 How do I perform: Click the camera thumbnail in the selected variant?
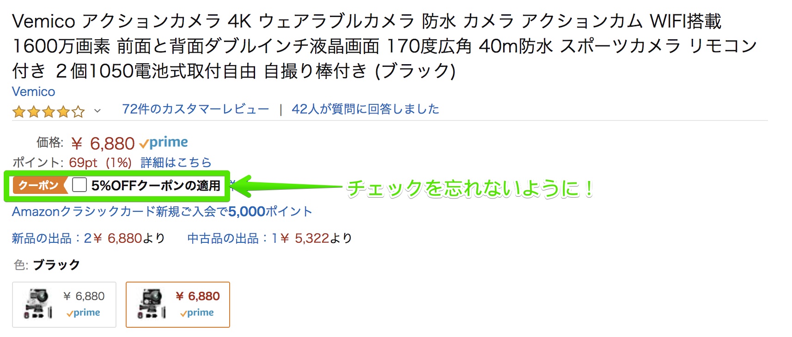pos(152,304)
